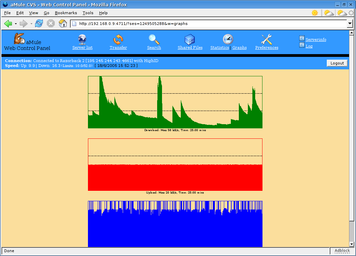The image size is (356, 256).
Task: Go to browser Home icon
Action: (x=63, y=24)
